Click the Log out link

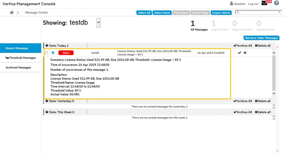click(x=253, y=4)
